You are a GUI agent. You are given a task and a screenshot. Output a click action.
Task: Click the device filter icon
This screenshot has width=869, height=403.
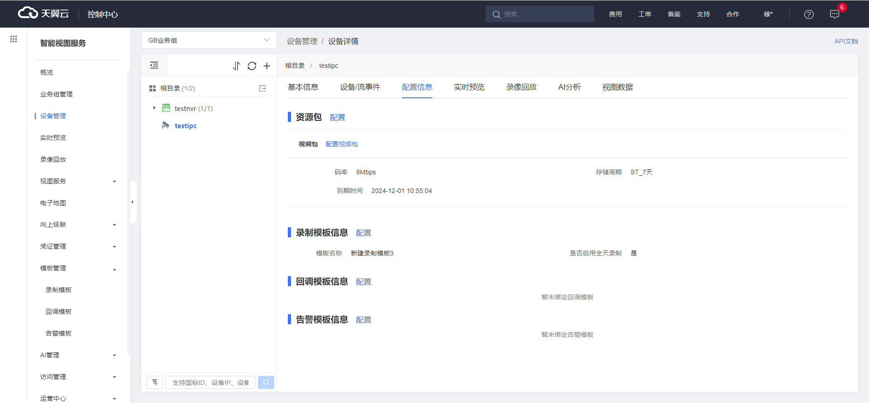tap(155, 382)
